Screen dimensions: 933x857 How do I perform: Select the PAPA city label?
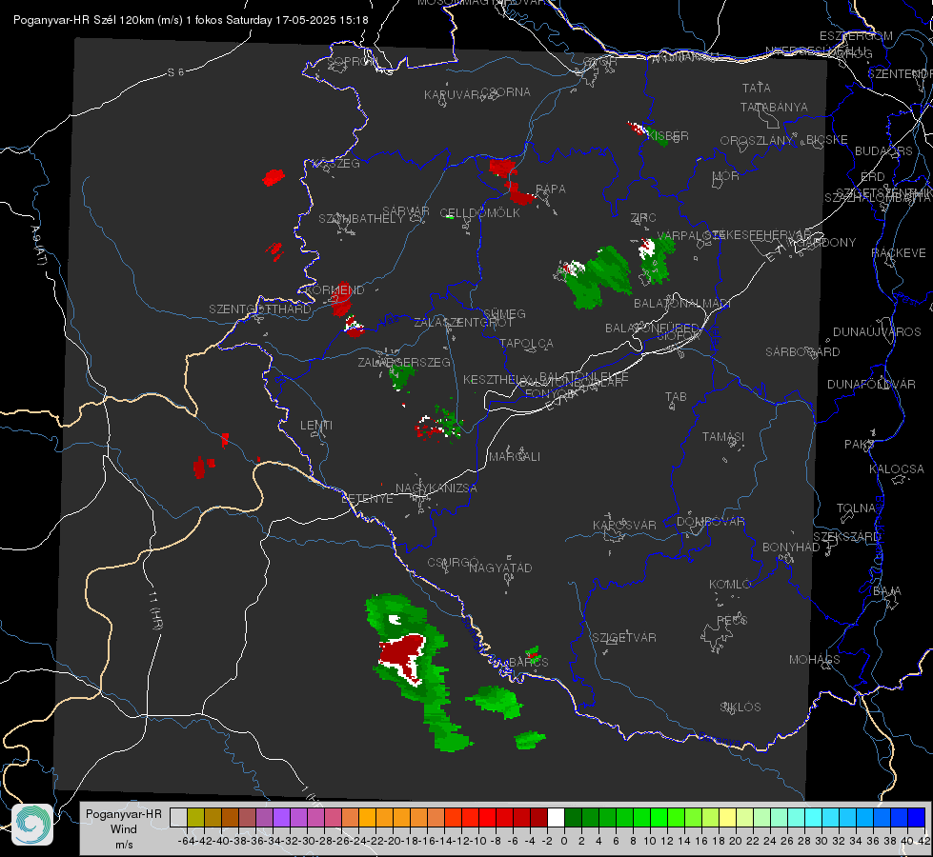coord(551,189)
